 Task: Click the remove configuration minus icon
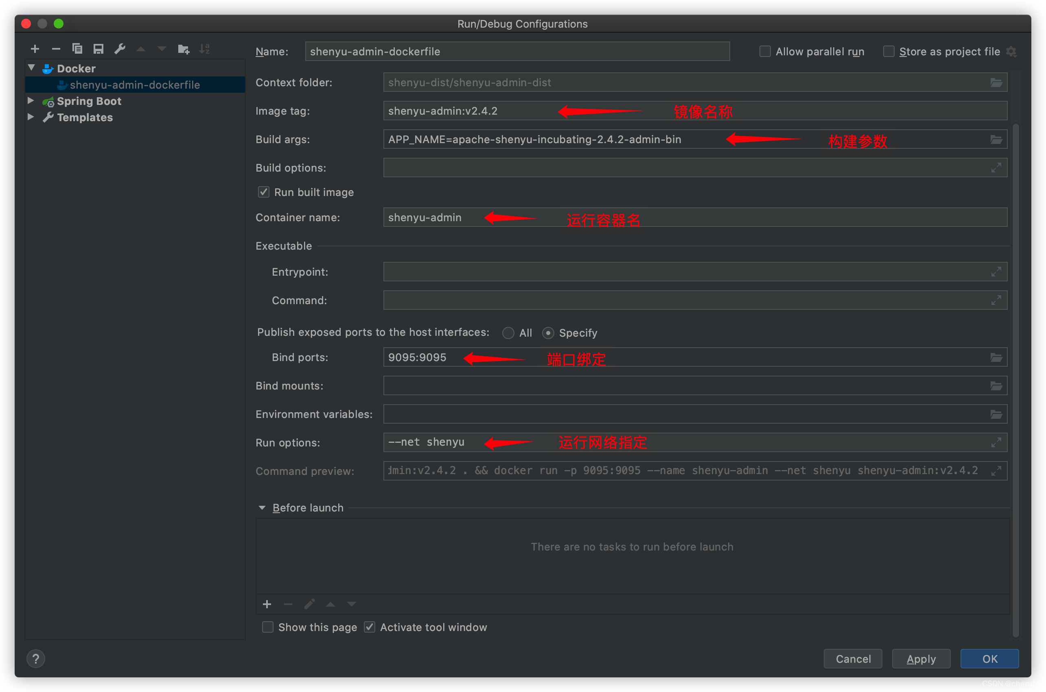point(56,48)
